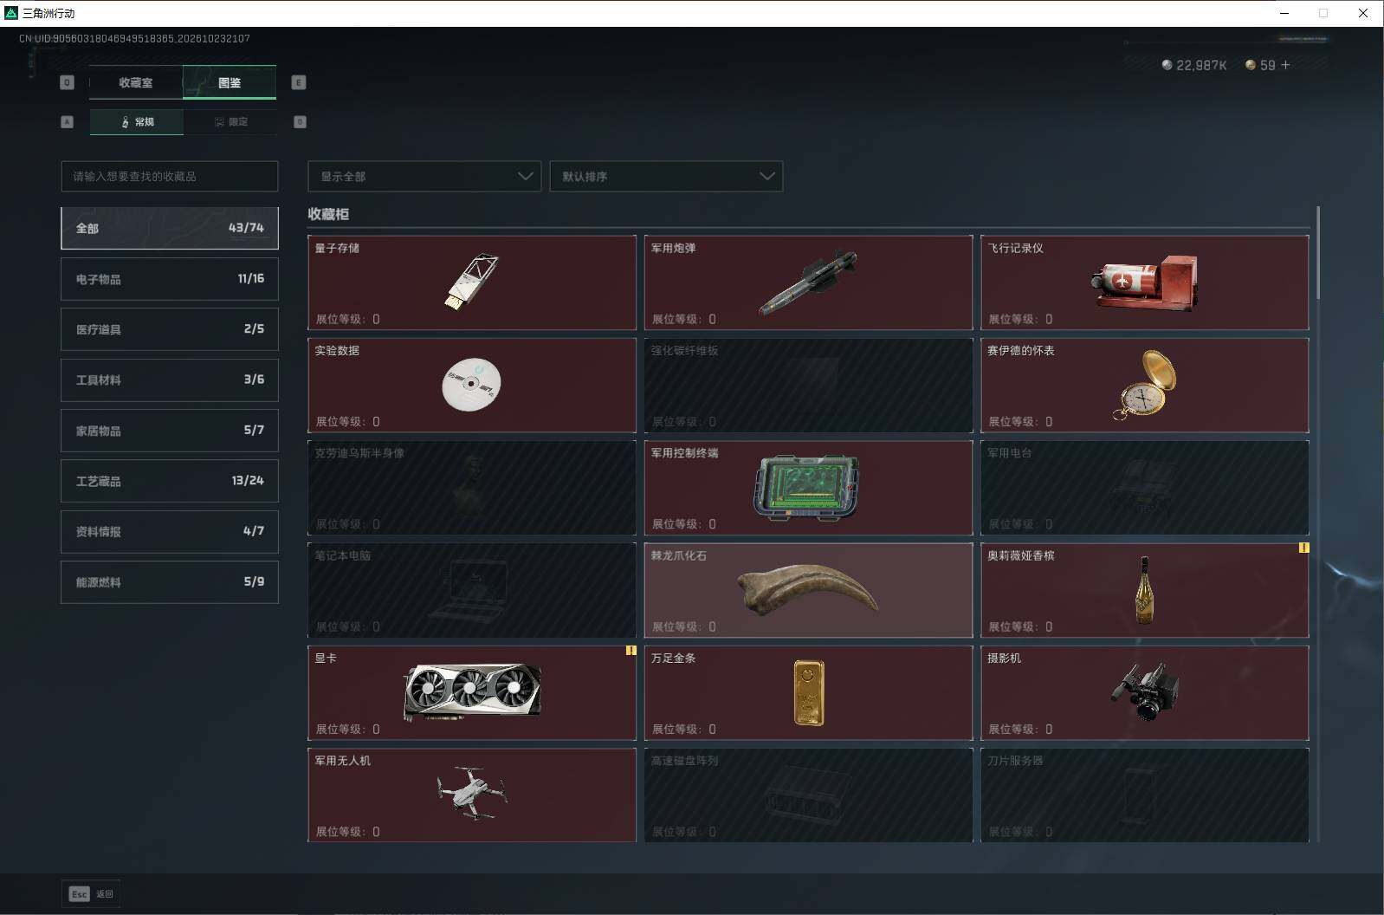1384x915 pixels.
Task: Click the gold coin icon beside 59
Action: 1250,65
